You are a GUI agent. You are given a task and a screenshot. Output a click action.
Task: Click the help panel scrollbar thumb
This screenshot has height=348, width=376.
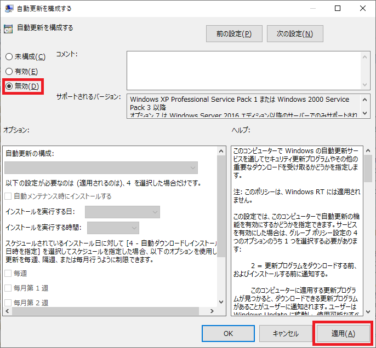coord(368,169)
